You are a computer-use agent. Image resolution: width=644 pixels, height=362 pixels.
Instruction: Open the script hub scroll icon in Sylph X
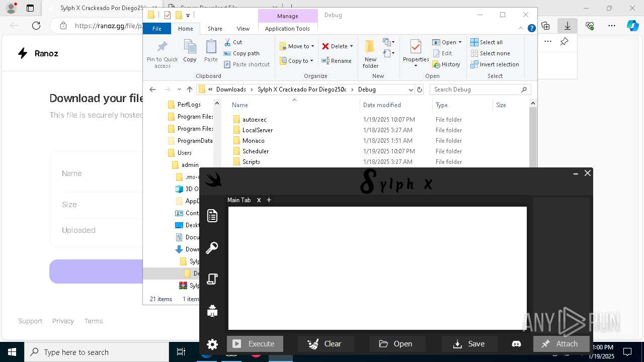(x=212, y=279)
